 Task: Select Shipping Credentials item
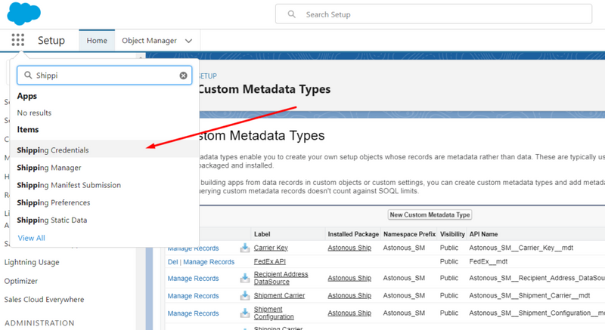pyautogui.click(x=104, y=150)
